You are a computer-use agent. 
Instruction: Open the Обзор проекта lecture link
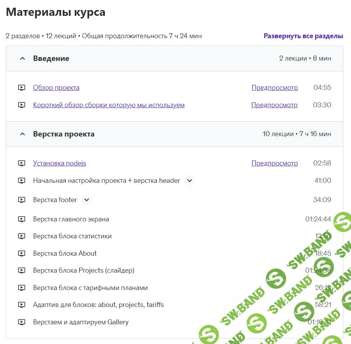coord(56,88)
